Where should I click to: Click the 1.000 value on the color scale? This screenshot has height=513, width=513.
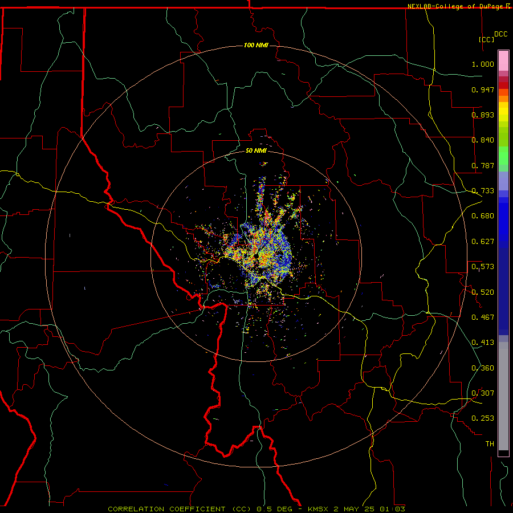pyautogui.click(x=483, y=64)
